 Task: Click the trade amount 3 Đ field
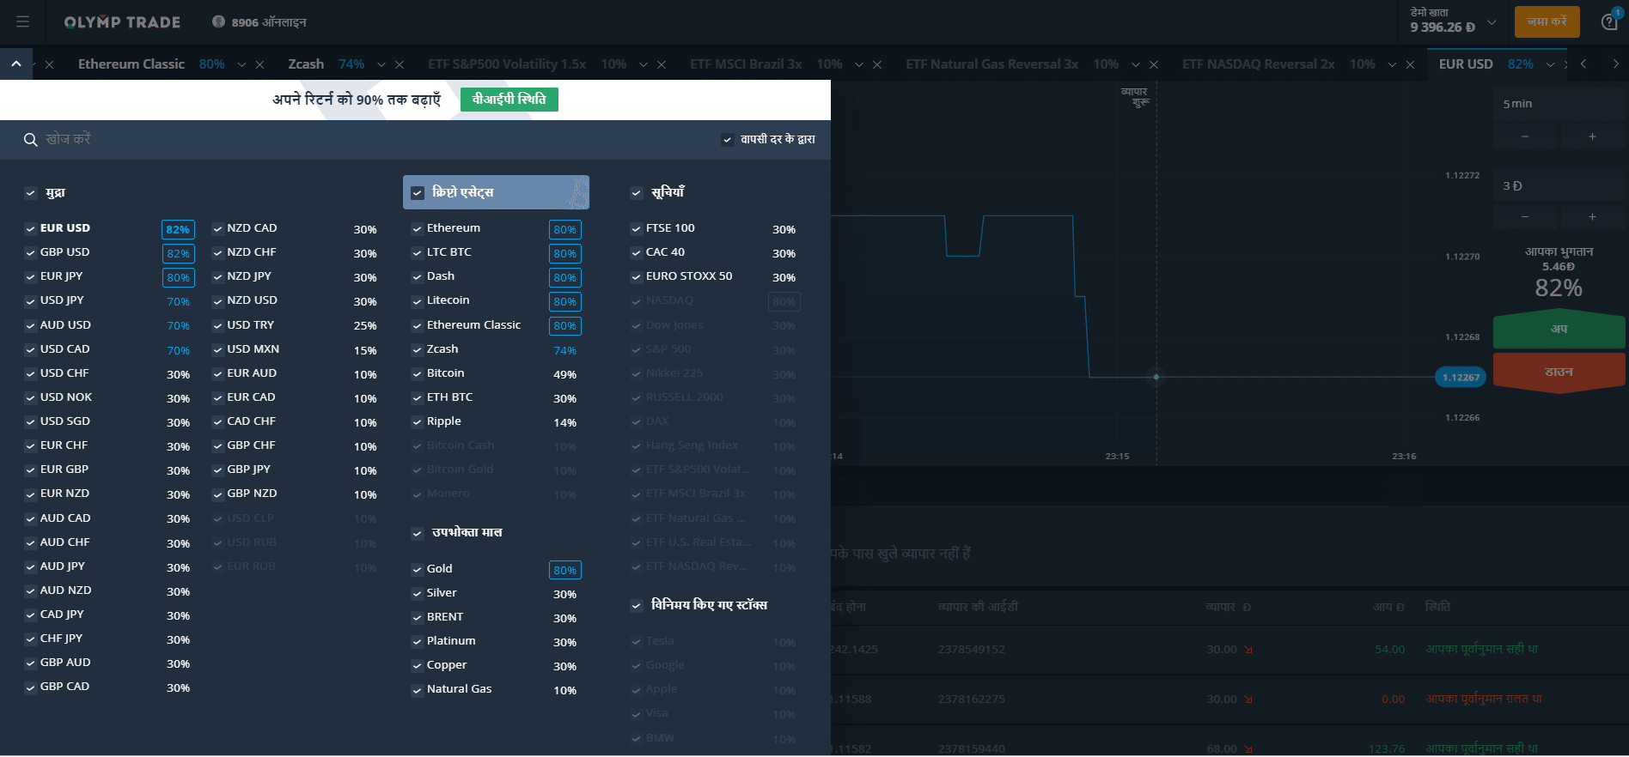click(1559, 186)
